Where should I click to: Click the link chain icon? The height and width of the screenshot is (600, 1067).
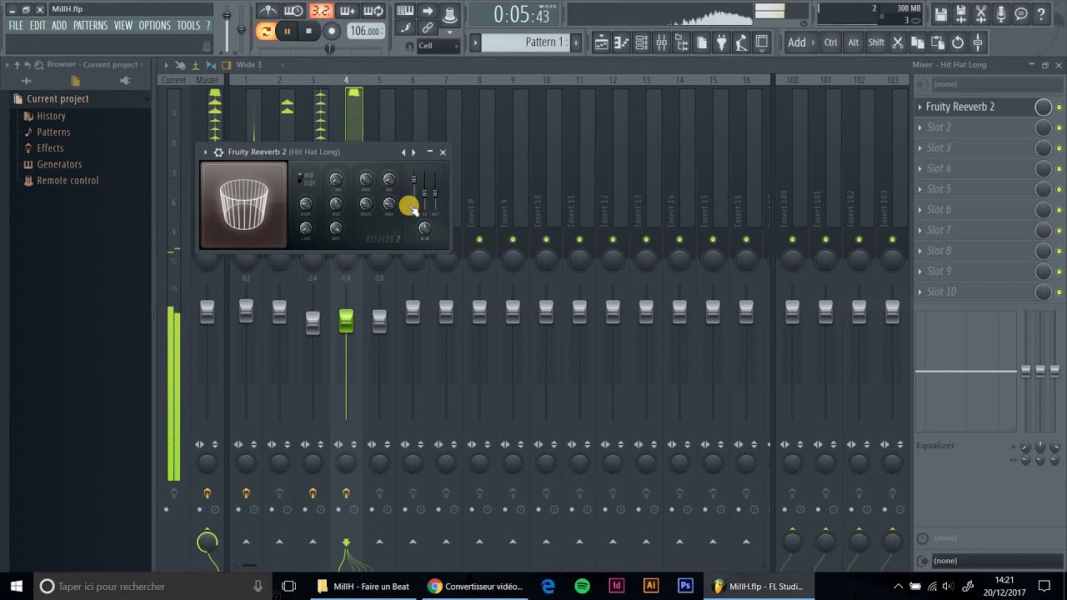tap(428, 28)
